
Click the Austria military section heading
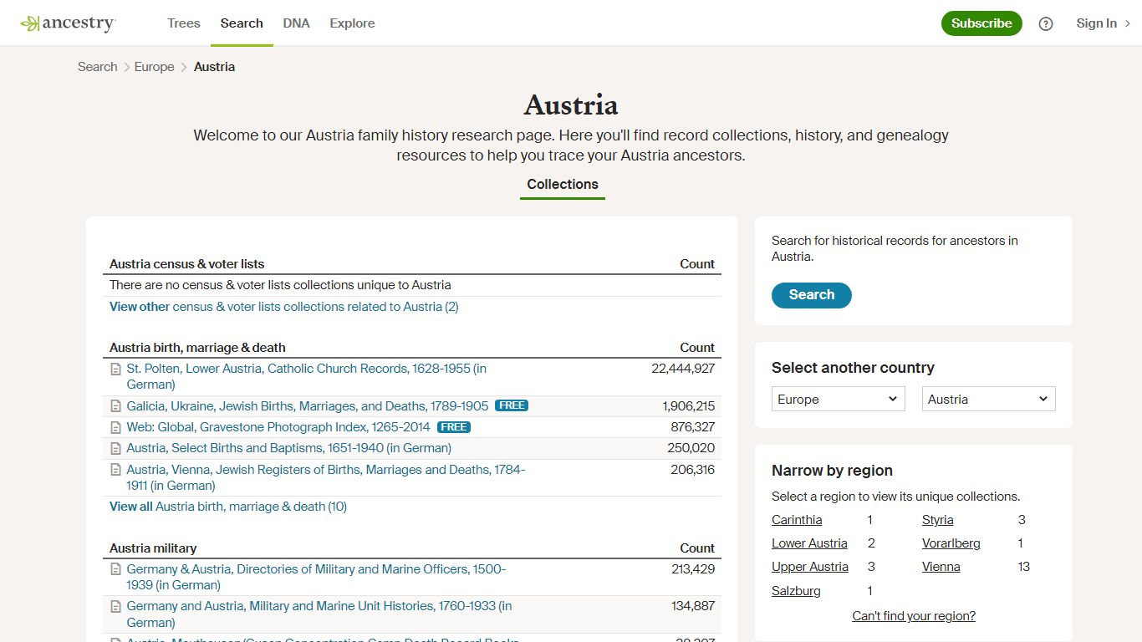pyautogui.click(x=153, y=548)
